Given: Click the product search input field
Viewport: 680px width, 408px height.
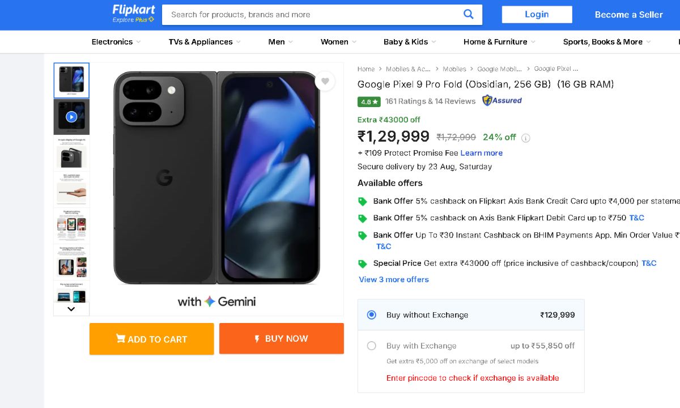Looking at the screenshot, I should click(312, 15).
